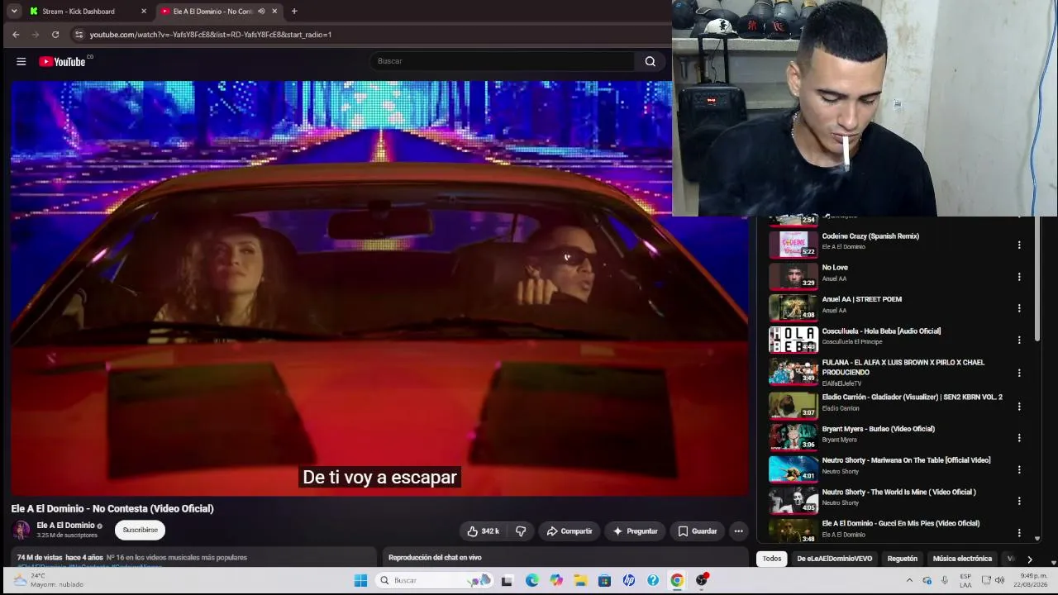This screenshot has height=595, width=1058.
Task: Open options menu for The World Is Mine
Action: tap(1019, 501)
